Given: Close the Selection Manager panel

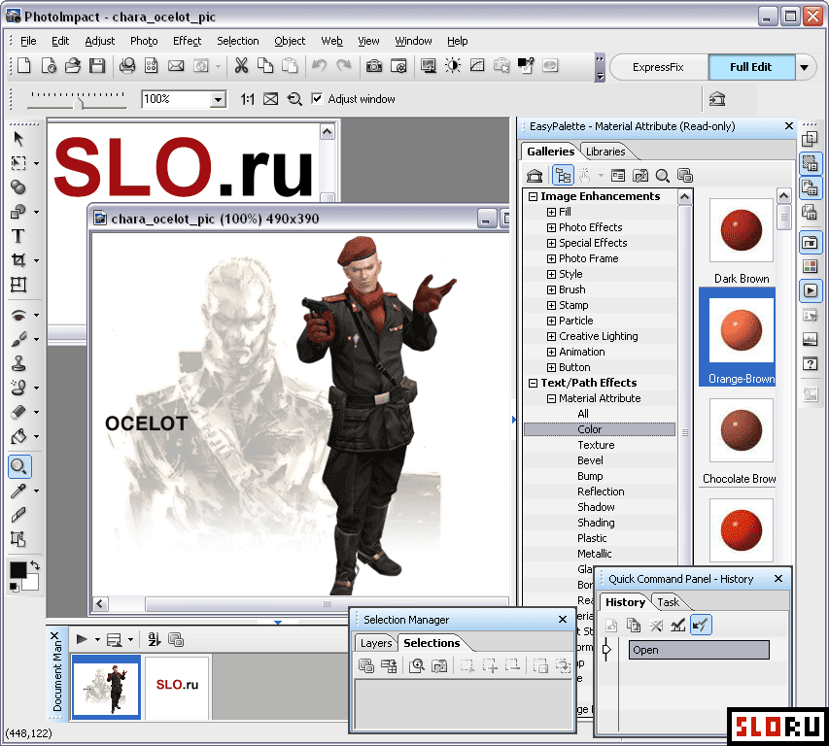Looking at the screenshot, I should pyautogui.click(x=563, y=619).
